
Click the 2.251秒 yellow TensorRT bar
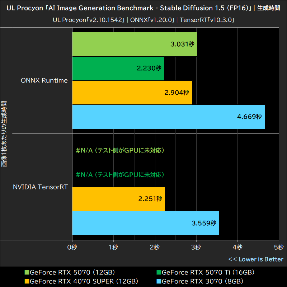point(118,199)
